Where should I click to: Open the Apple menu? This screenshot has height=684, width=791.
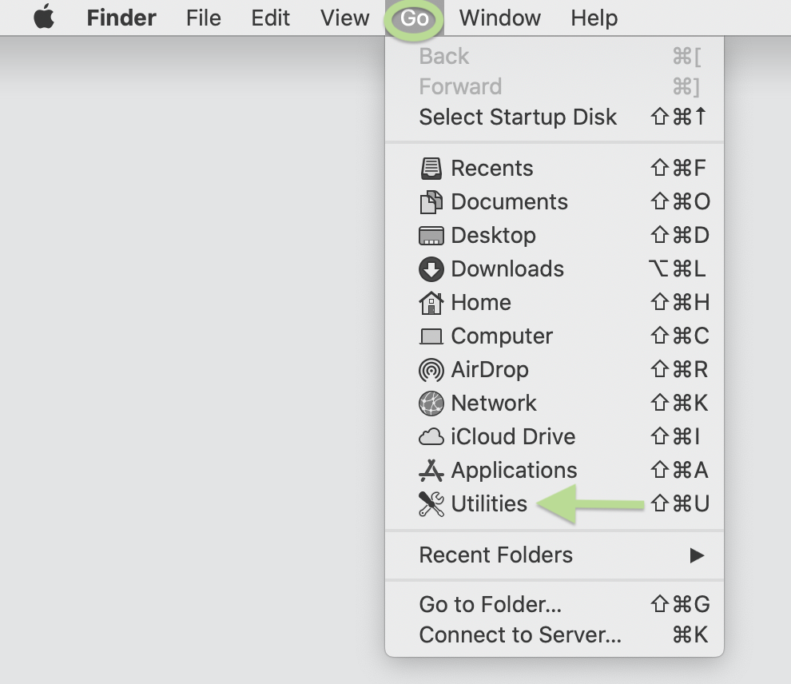(x=44, y=18)
